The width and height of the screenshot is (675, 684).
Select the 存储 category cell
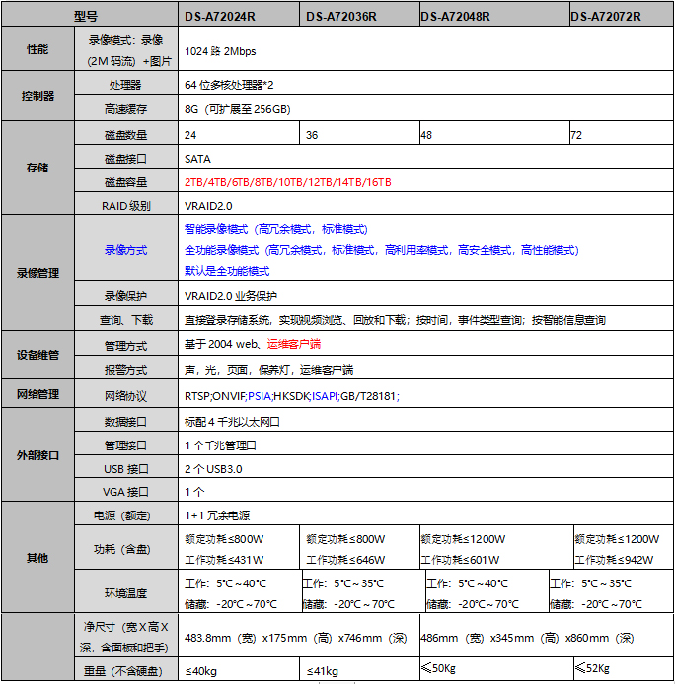(x=38, y=168)
